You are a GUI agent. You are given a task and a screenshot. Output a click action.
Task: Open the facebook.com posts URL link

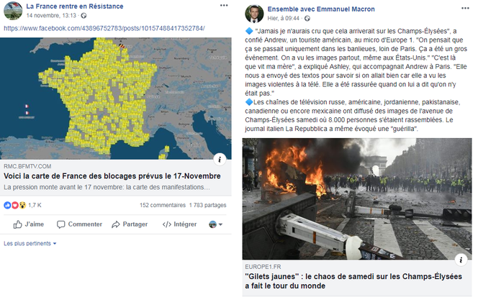[104, 28]
